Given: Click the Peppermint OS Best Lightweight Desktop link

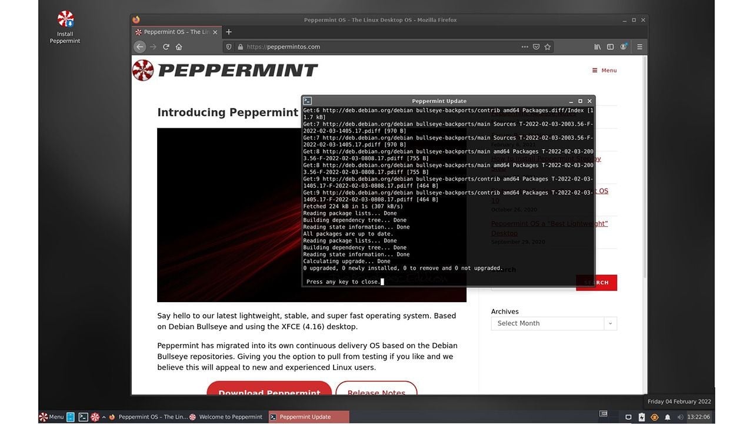Looking at the screenshot, I should [549, 228].
